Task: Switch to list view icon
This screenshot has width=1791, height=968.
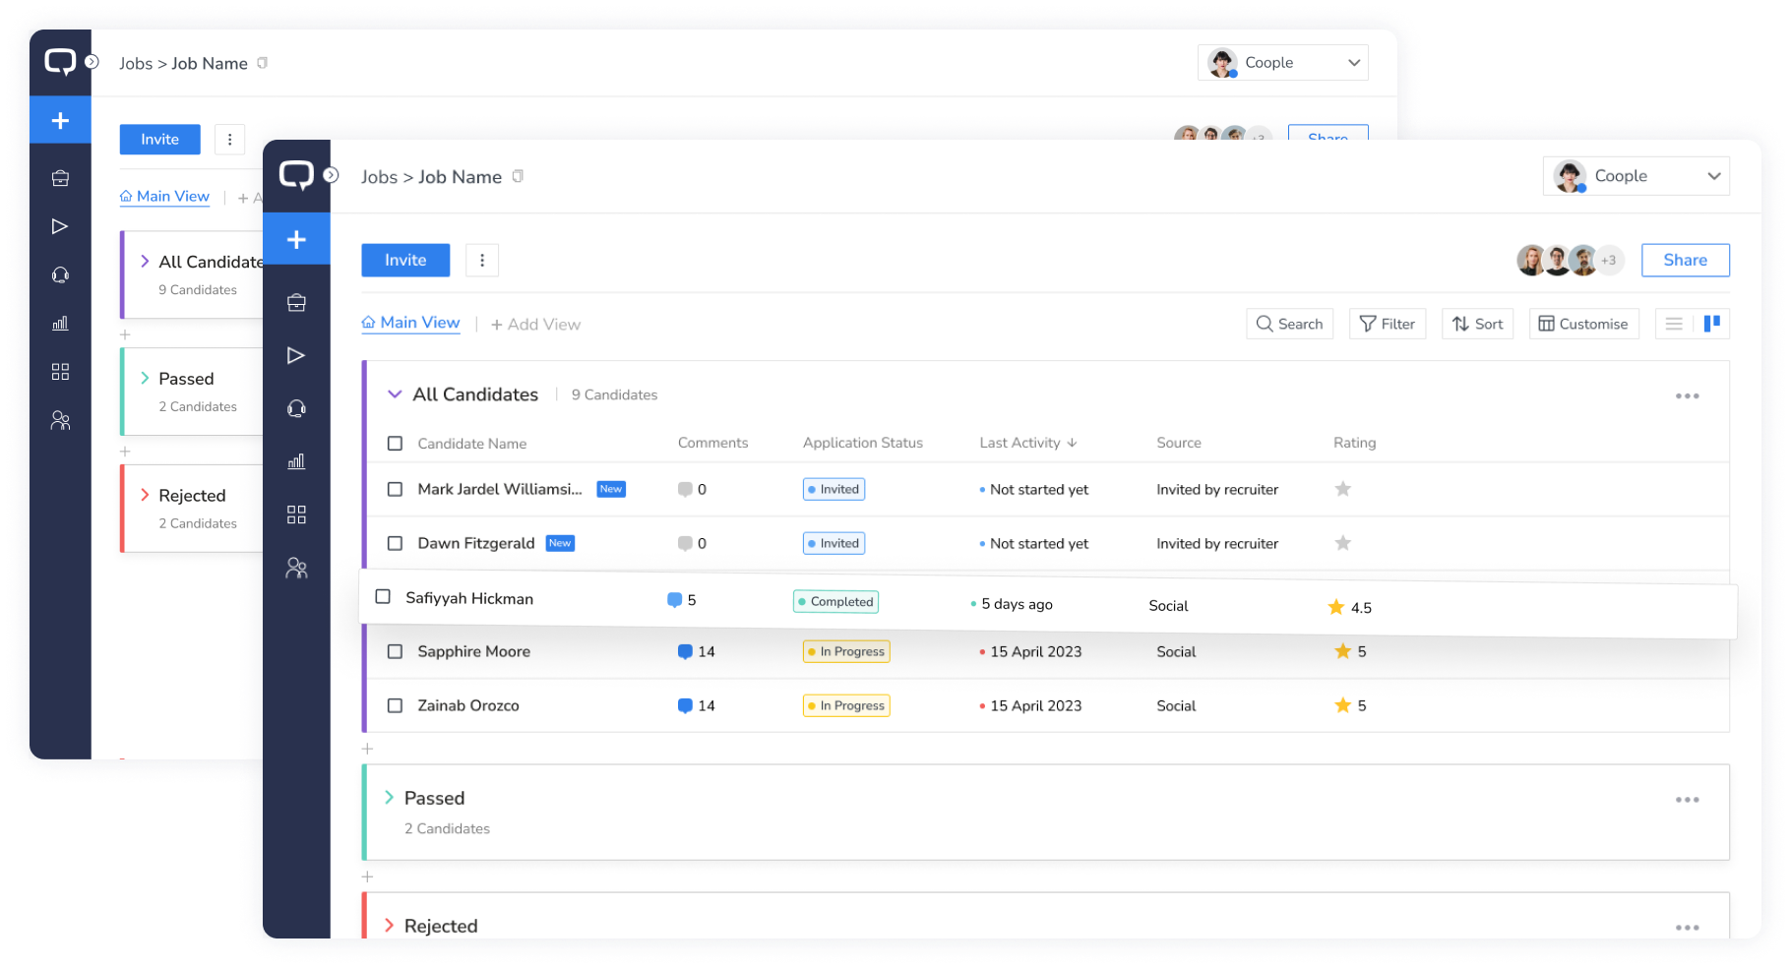Action: pyautogui.click(x=1674, y=324)
